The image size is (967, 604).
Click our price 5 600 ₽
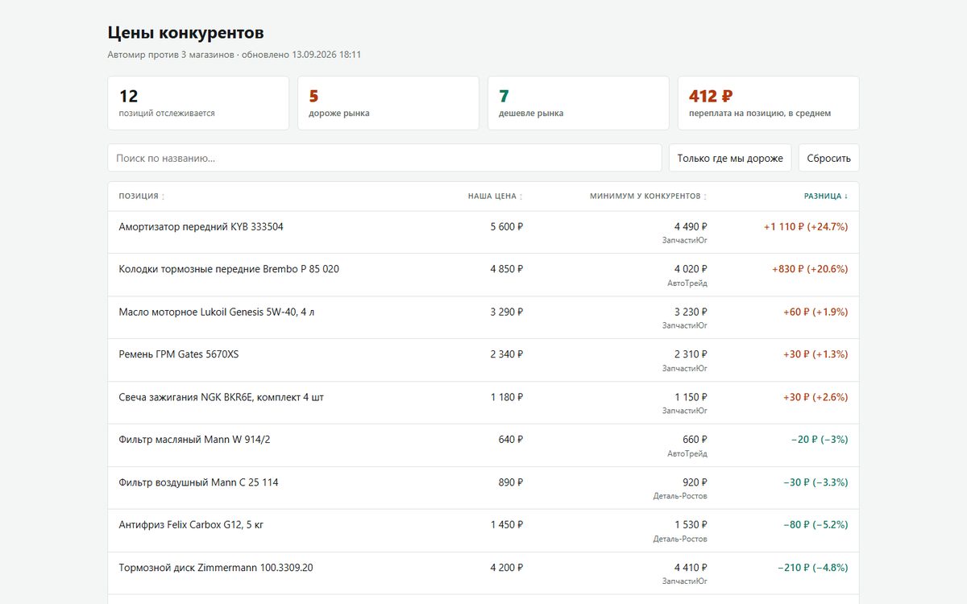(507, 227)
